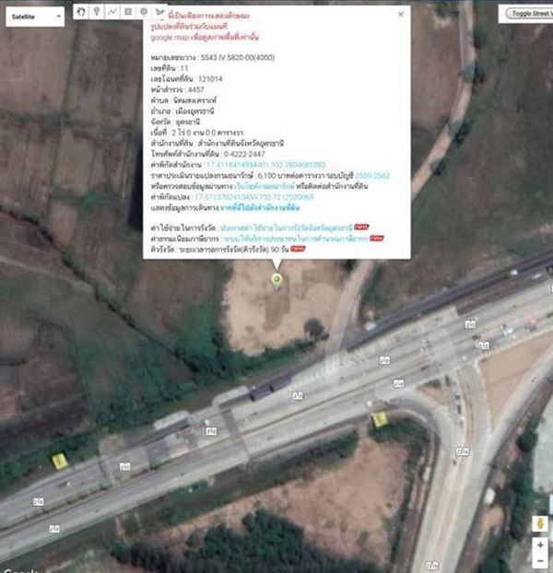
Task: Choose the add marker drawing tool
Action: tap(97, 12)
